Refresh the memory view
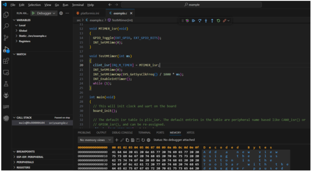Viewport: 311px width, 171px height. point(143,140)
